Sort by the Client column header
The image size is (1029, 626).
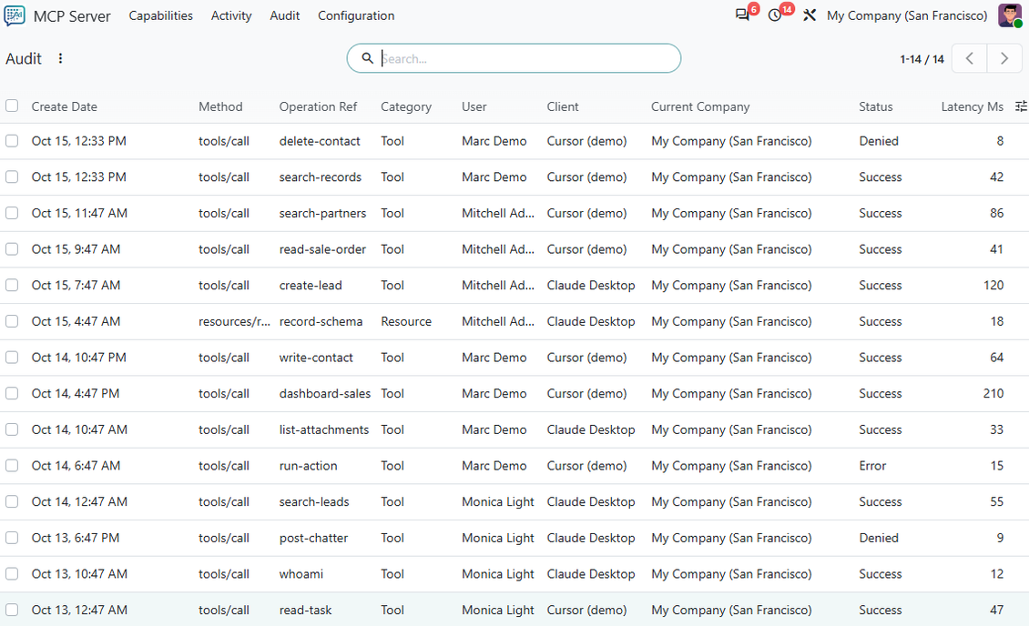click(x=563, y=106)
